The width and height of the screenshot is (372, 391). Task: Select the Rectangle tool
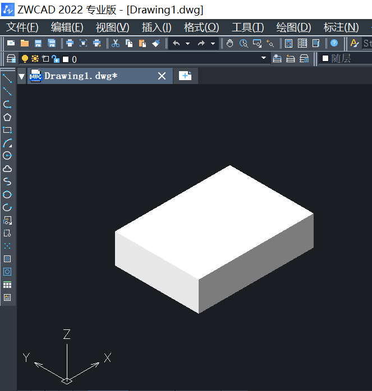coord(7,130)
